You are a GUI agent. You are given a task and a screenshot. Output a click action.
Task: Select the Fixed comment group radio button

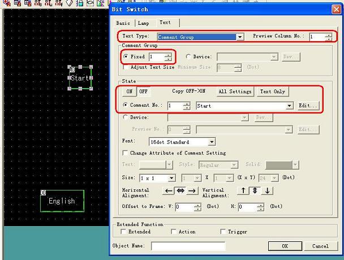(x=126, y=57)
